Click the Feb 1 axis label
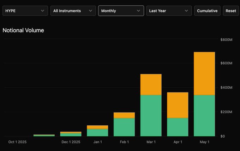 (125, 142)
